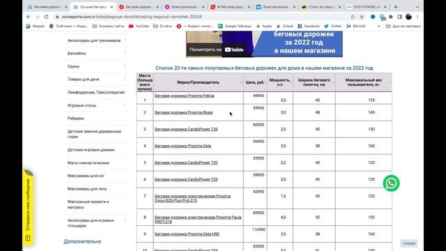Open Беговая дорожка Proxima Gela HRC link

point(187,234)
